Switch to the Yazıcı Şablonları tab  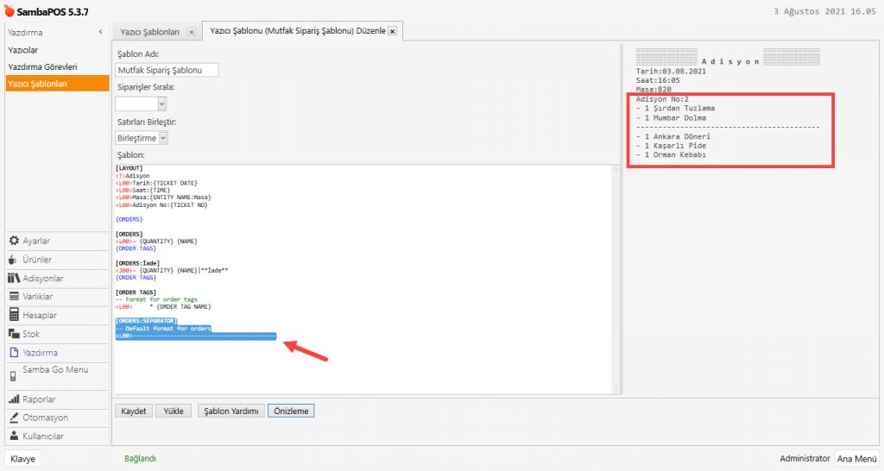pyautogui.click(x=149, y=32)
